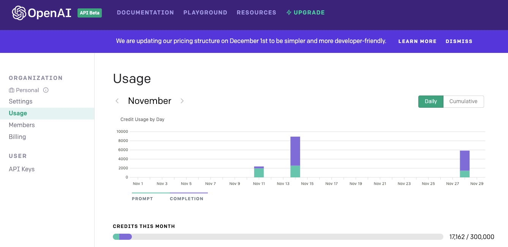The image size is (508, 247).
Task: Click the green segment of credits bar
Action: pyautogui.click(x=116, y=237)
